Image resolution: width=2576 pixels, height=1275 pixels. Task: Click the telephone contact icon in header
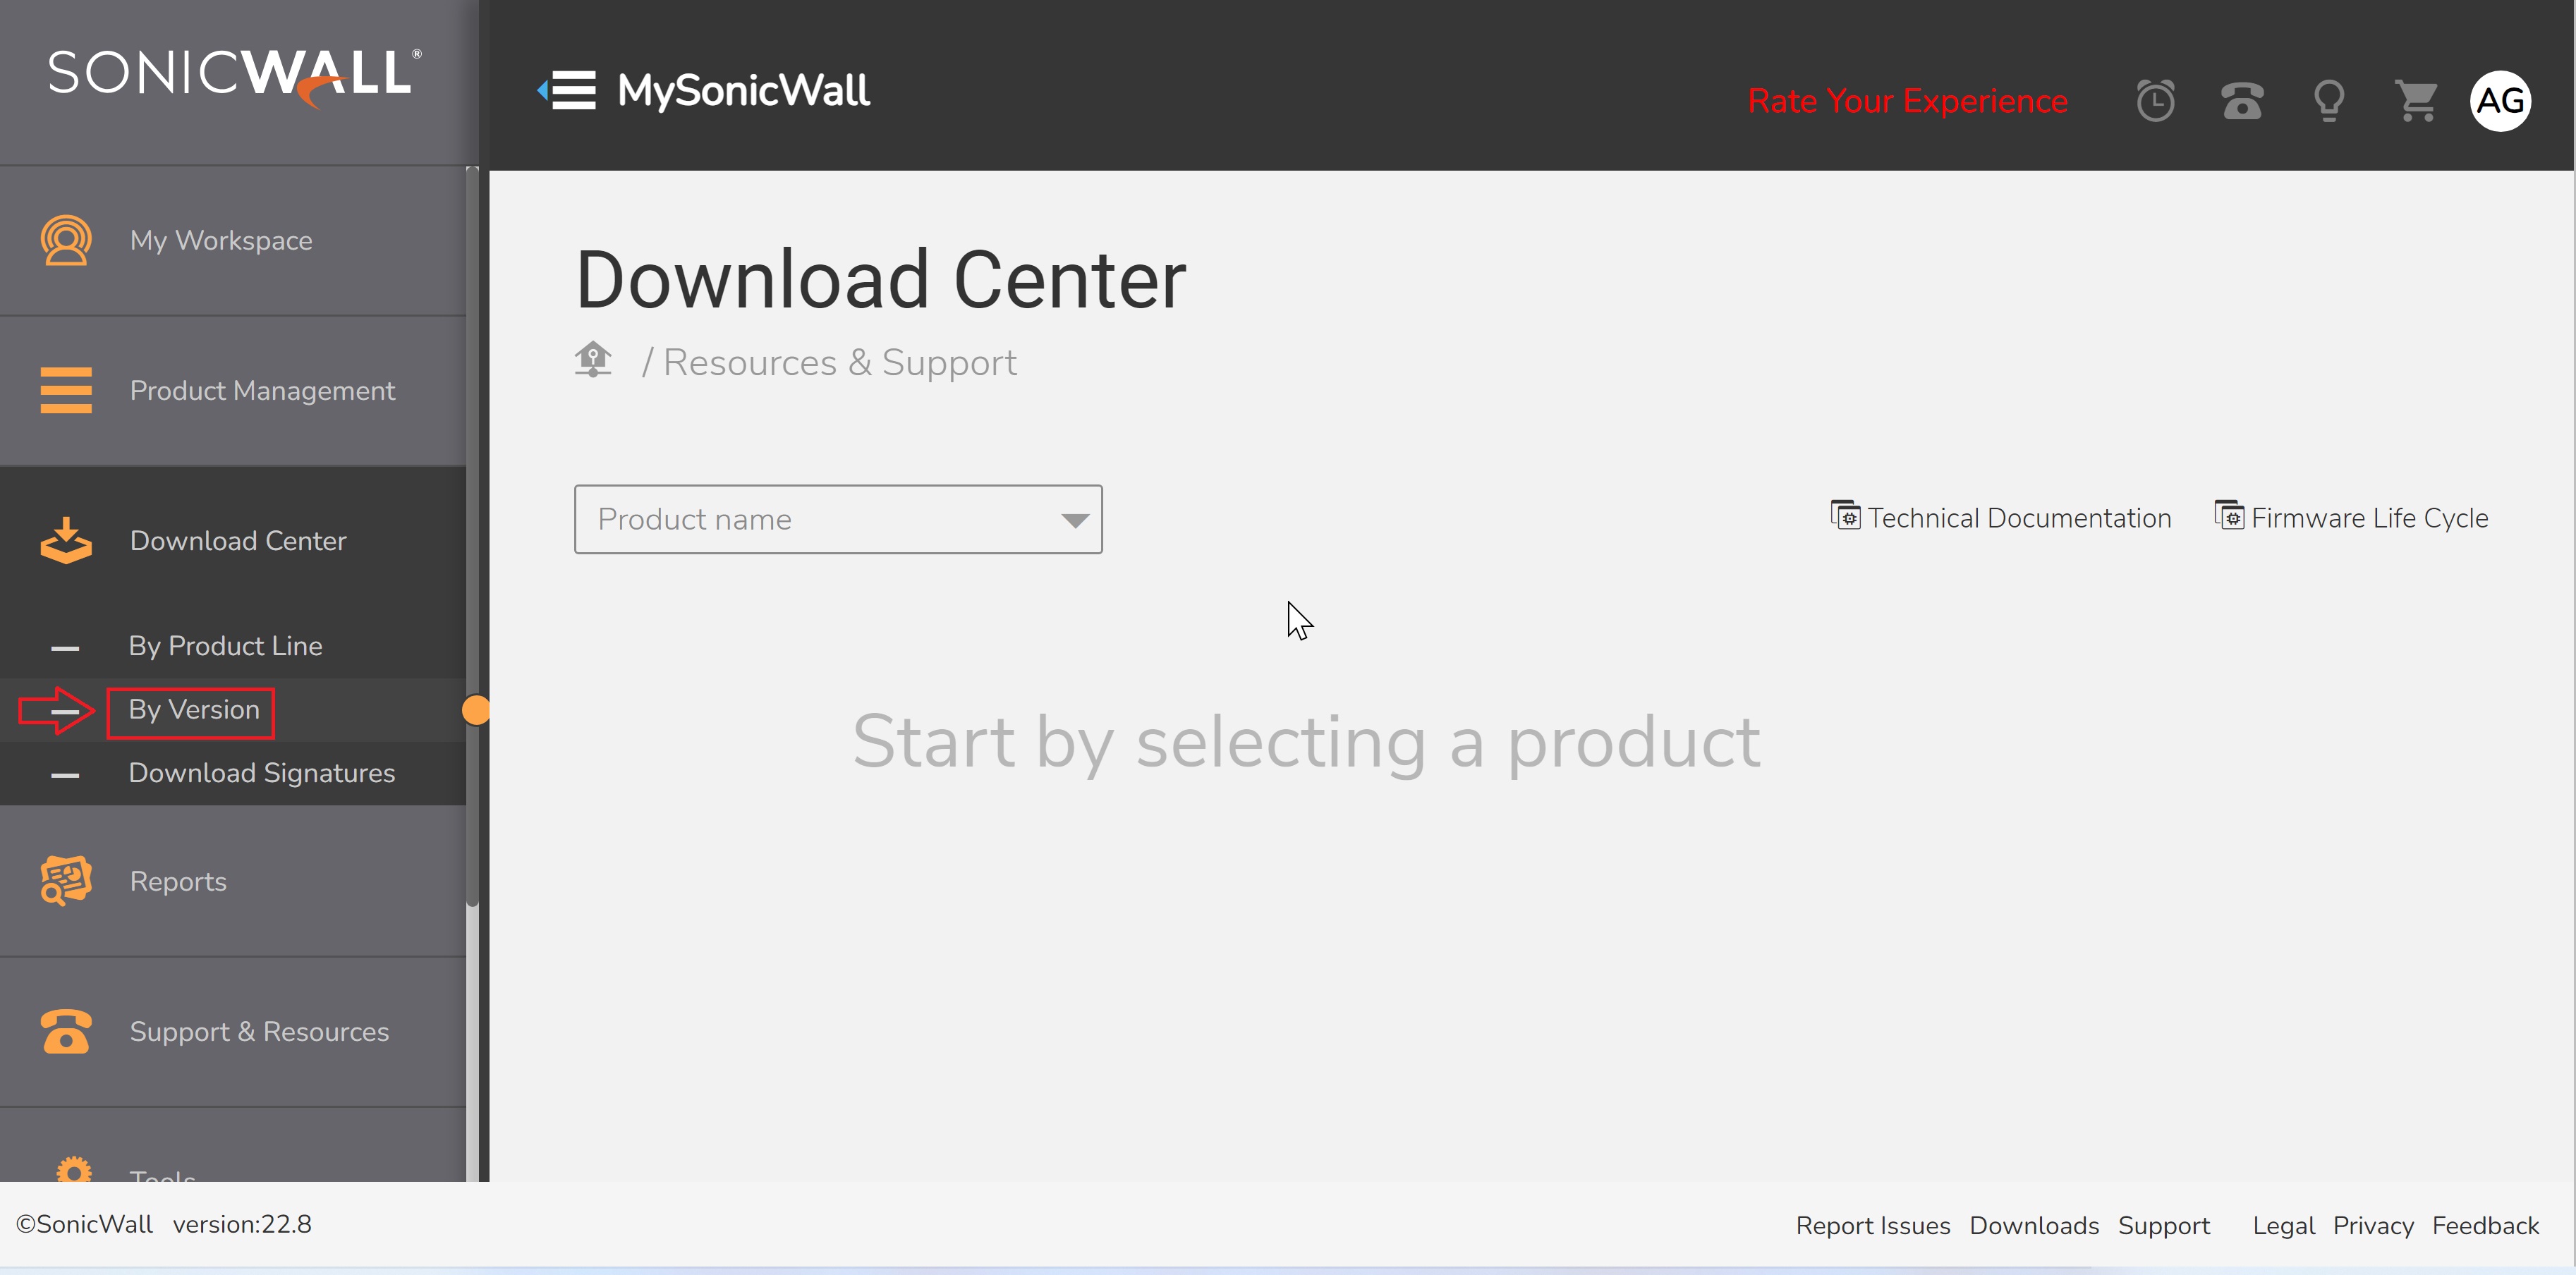[2242, 101]
